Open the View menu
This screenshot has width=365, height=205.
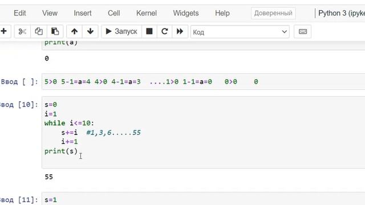[50, 13]
